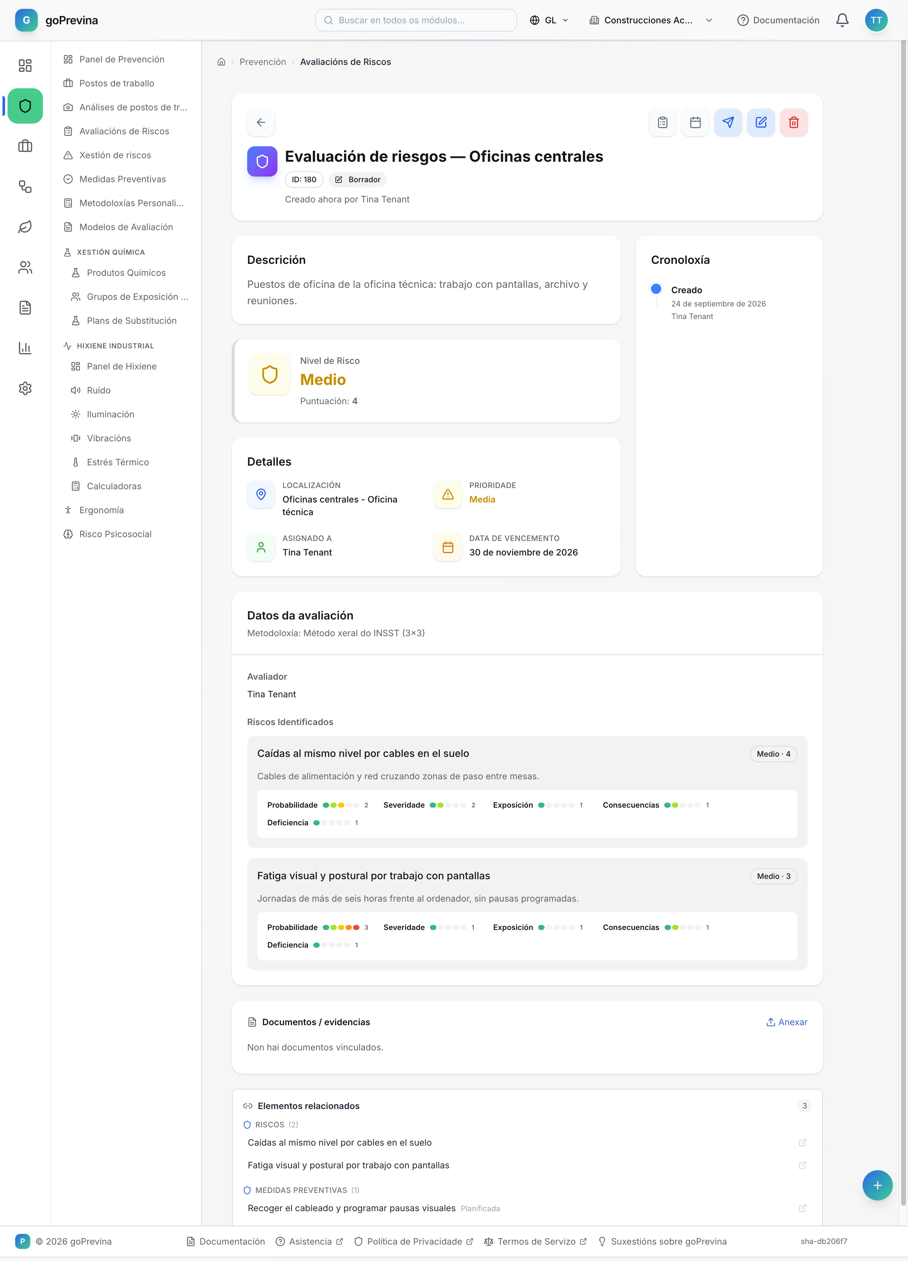Screen dimensions: 908x1261
Task: Open Panel de Prevención in the sidebar
Action: pyautogui.click(x=126, y=60)
